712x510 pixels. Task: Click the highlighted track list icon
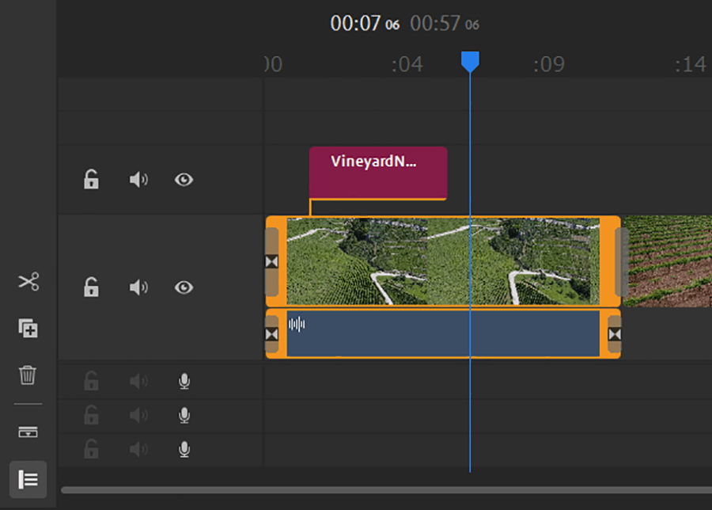[x=28, y=480]
